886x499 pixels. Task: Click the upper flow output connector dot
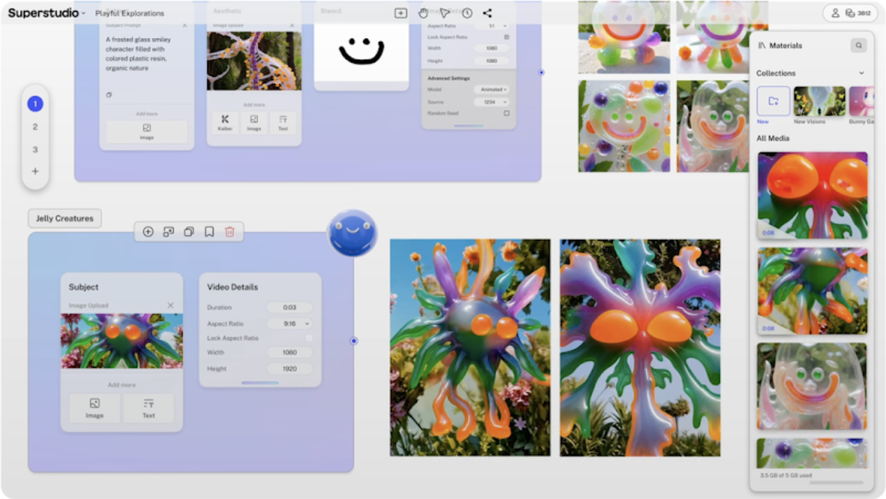click(x=541, y=72)
